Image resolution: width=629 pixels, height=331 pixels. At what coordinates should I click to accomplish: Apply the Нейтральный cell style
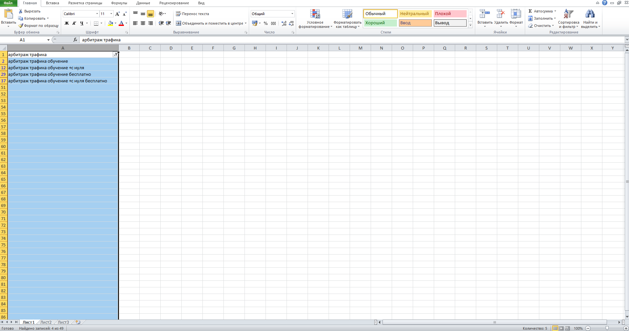point(415,14)
